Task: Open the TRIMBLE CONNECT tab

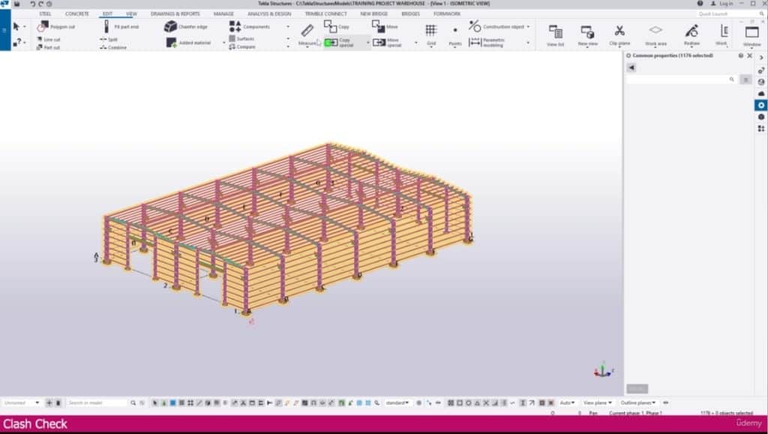Action: pyautogui.click(x=325, y=13)
